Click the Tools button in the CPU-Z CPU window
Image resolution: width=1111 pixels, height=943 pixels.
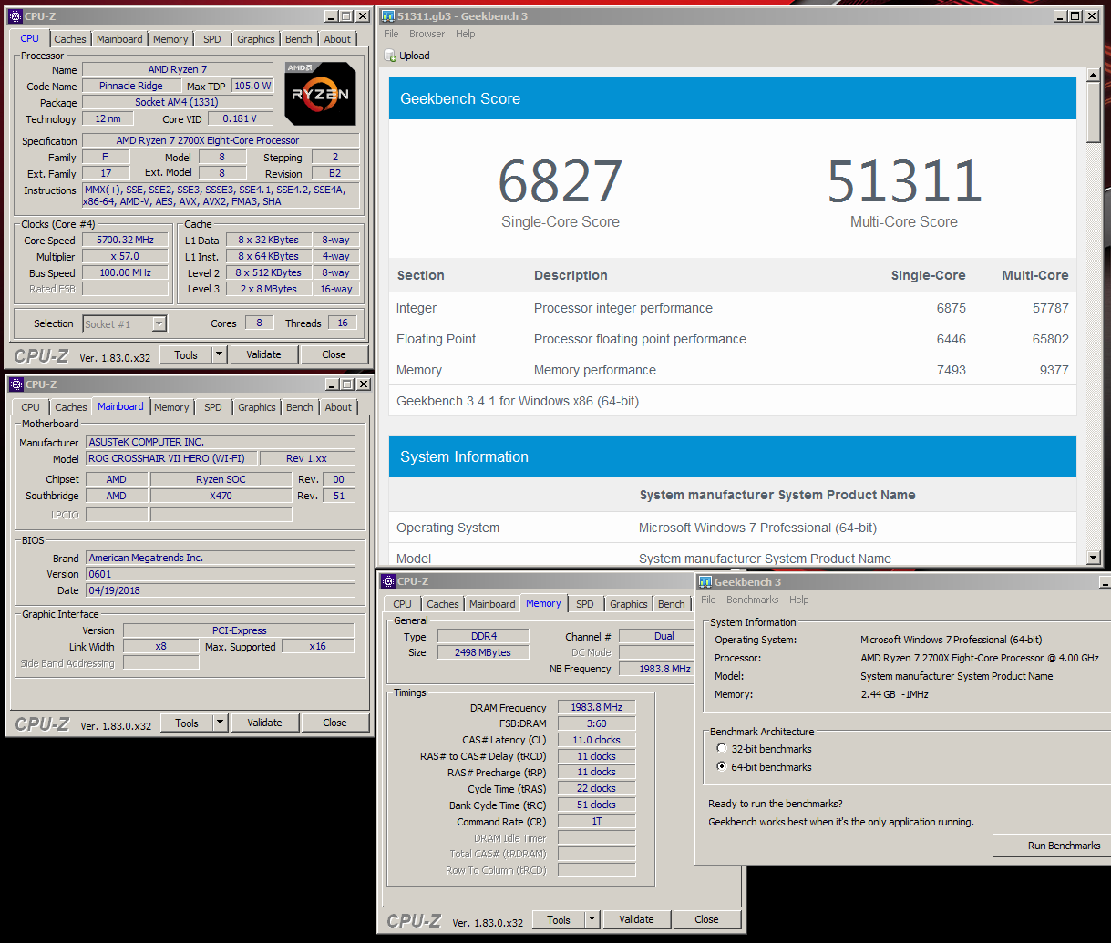186,354
